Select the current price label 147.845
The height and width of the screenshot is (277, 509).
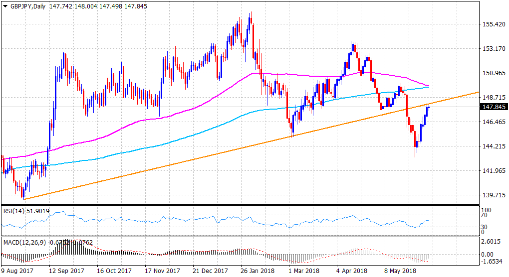(493, 107)
